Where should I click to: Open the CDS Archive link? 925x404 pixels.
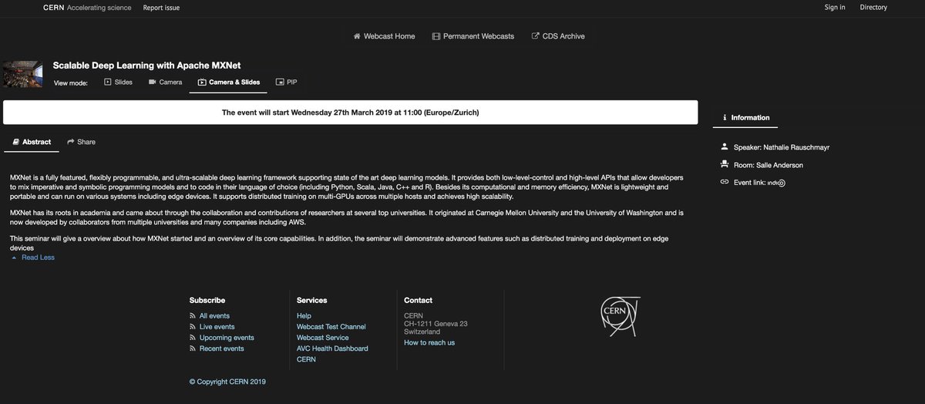point(558,36)
